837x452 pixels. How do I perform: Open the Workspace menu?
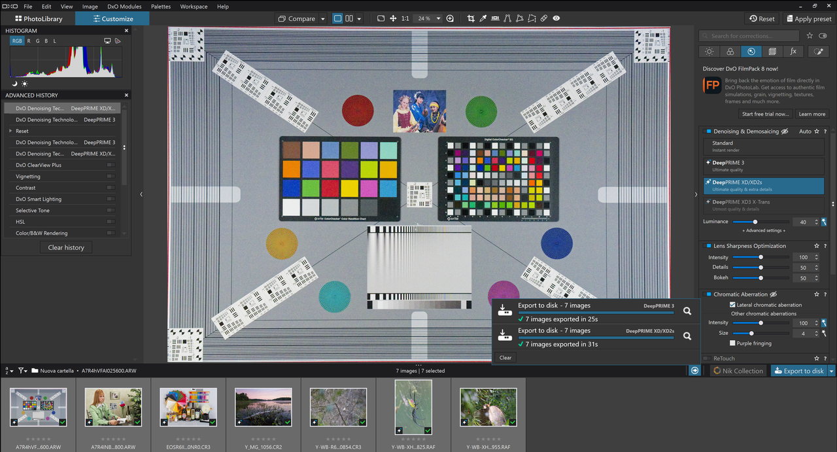click(194, 7)
